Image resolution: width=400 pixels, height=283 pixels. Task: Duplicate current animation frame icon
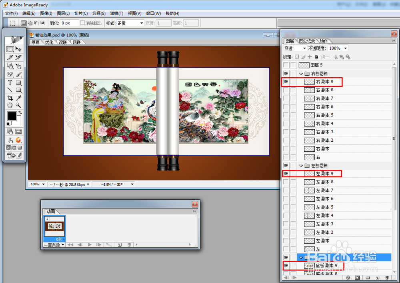click(x=120, y=245)
